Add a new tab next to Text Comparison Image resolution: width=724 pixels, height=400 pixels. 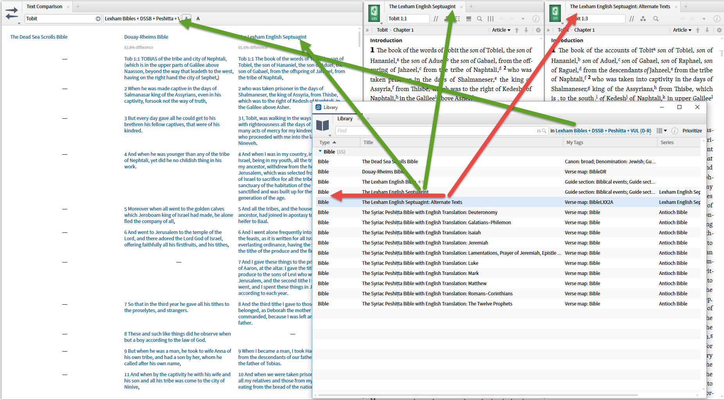pos(78,7)
